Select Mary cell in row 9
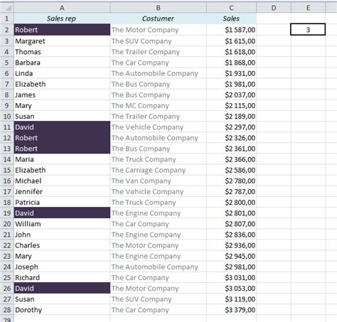337x322 pixels. (x=62, y=105)
